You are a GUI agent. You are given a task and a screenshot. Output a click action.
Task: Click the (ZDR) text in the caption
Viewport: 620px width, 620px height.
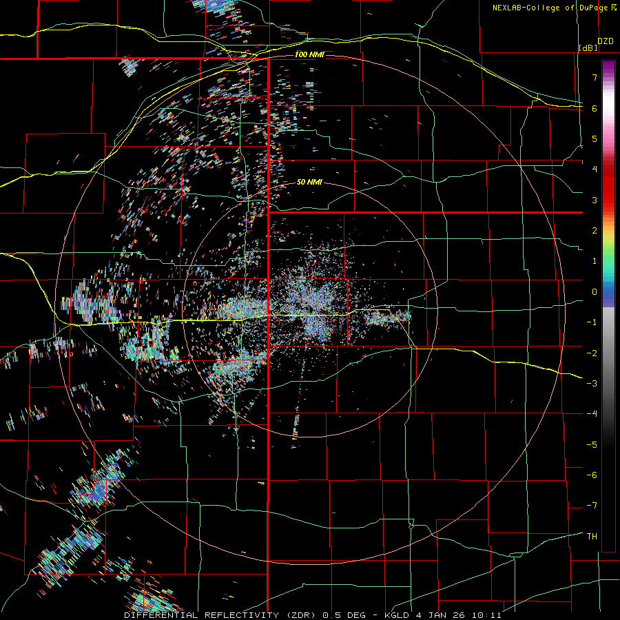(300, 615)
